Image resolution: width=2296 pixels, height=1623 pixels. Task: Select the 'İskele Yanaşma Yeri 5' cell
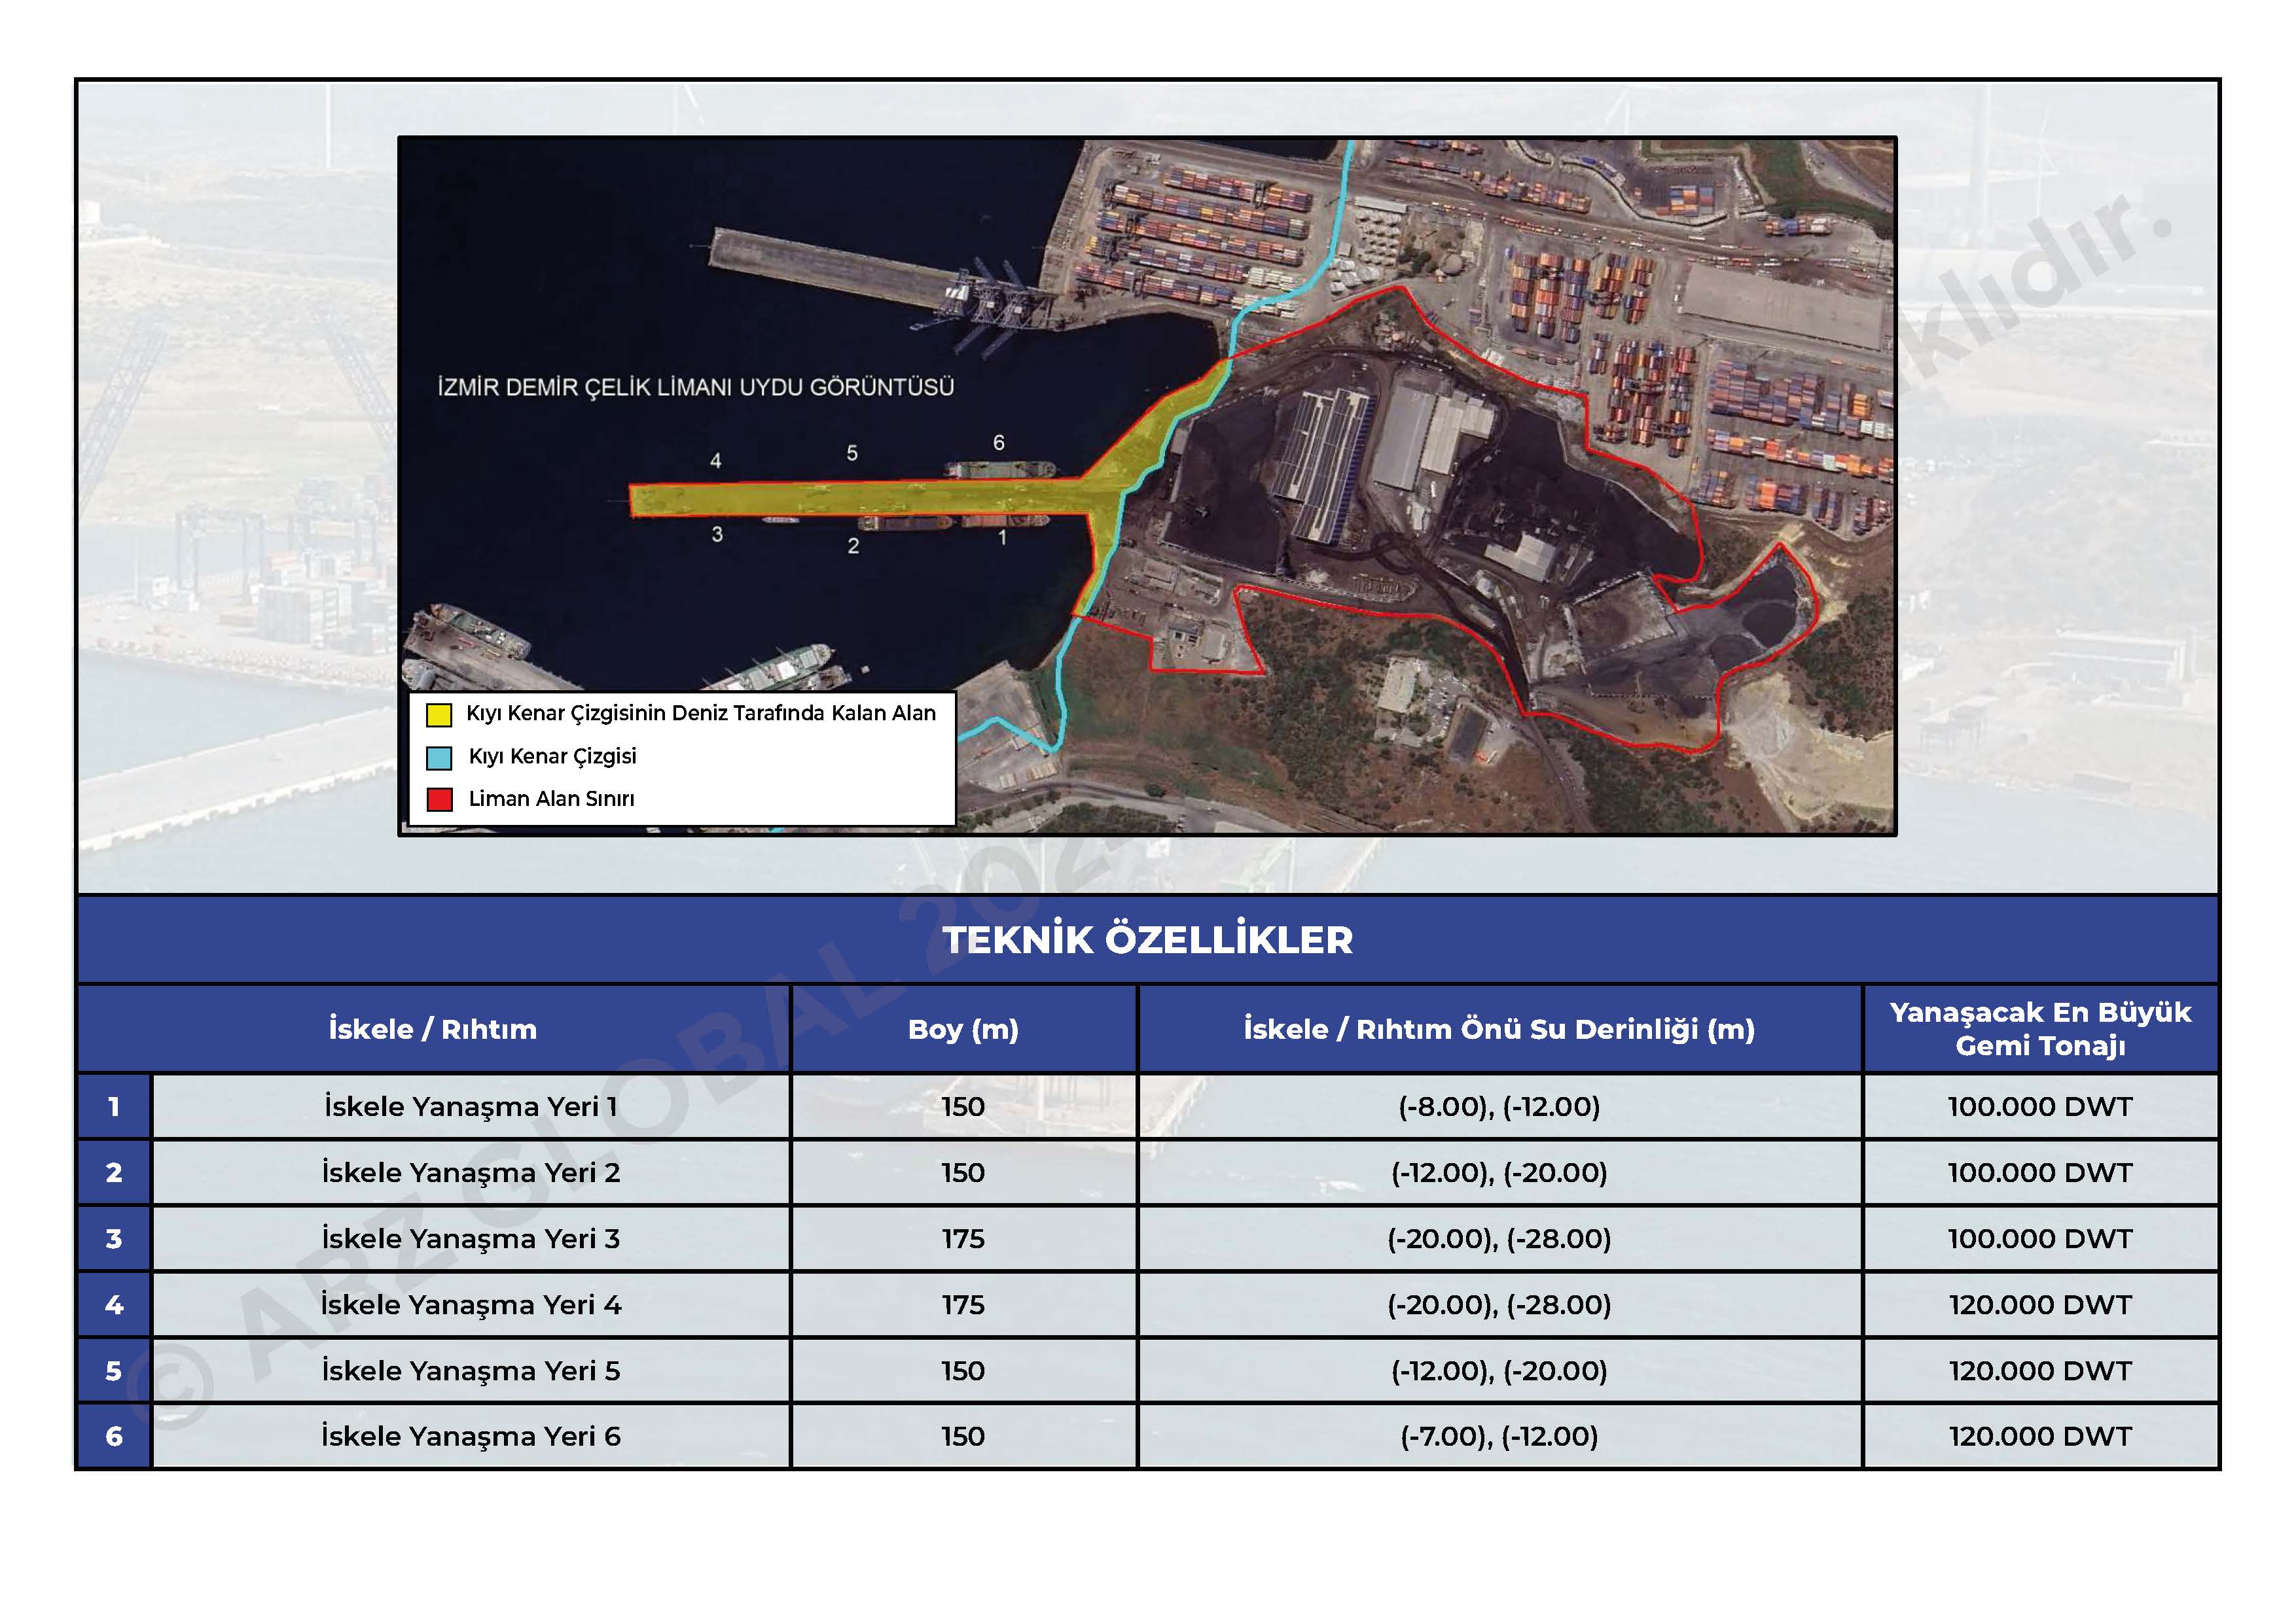471,1371
